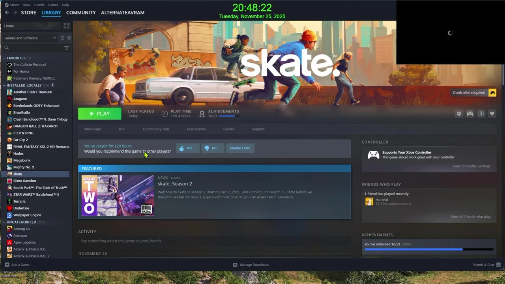Viewport: 505px width, 284px height.
Task: Click the achievements progress bar near Play
Action: point(229,116)
